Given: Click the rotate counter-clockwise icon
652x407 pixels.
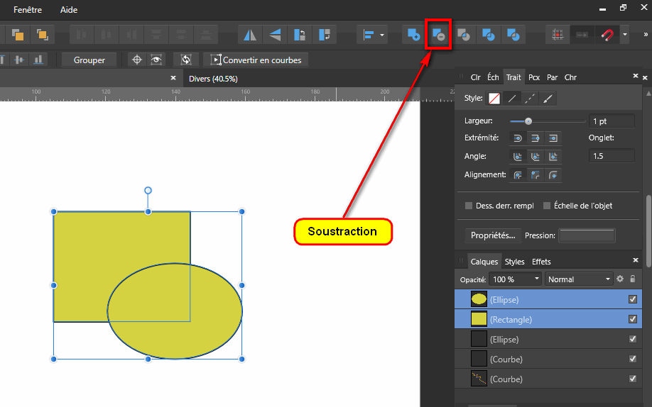Looking at the screenshot, I should pyautogui.click(x=300, y=35).
